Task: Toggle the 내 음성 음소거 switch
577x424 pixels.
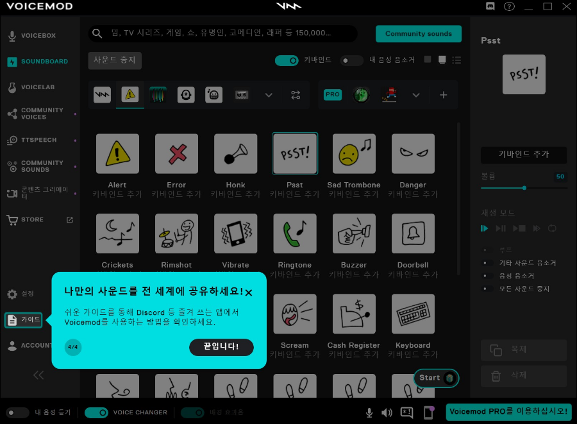Action: [352, 60]
